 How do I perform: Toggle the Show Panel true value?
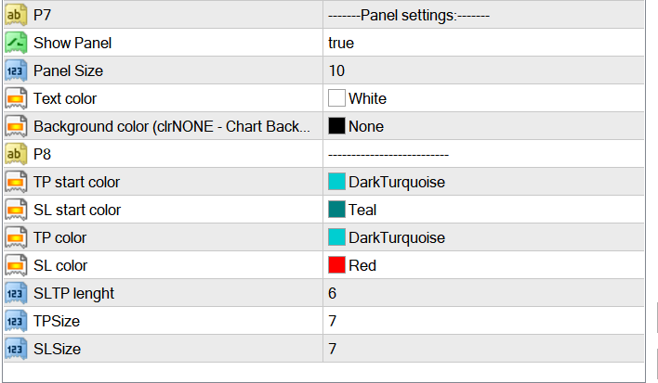click(x=483, y=43)
